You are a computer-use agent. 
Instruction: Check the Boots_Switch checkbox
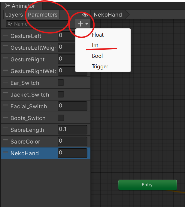61,118
